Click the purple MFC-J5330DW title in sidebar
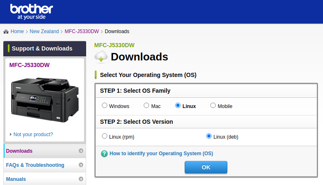323x185 pixels. coord(29,65)
